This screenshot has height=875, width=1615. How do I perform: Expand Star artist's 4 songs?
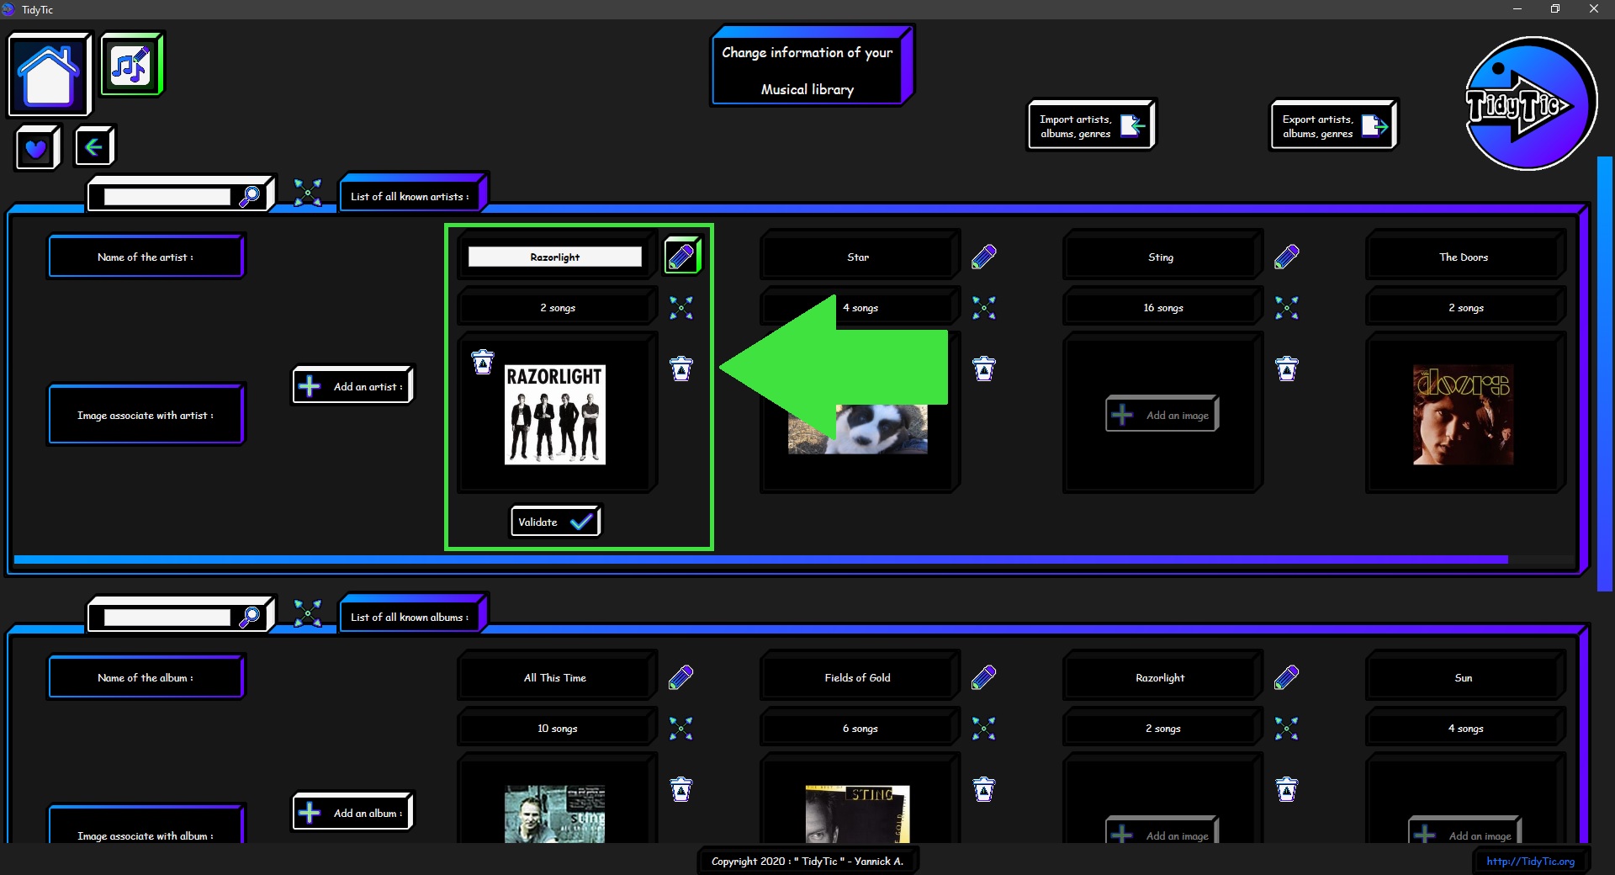(983, 308)
